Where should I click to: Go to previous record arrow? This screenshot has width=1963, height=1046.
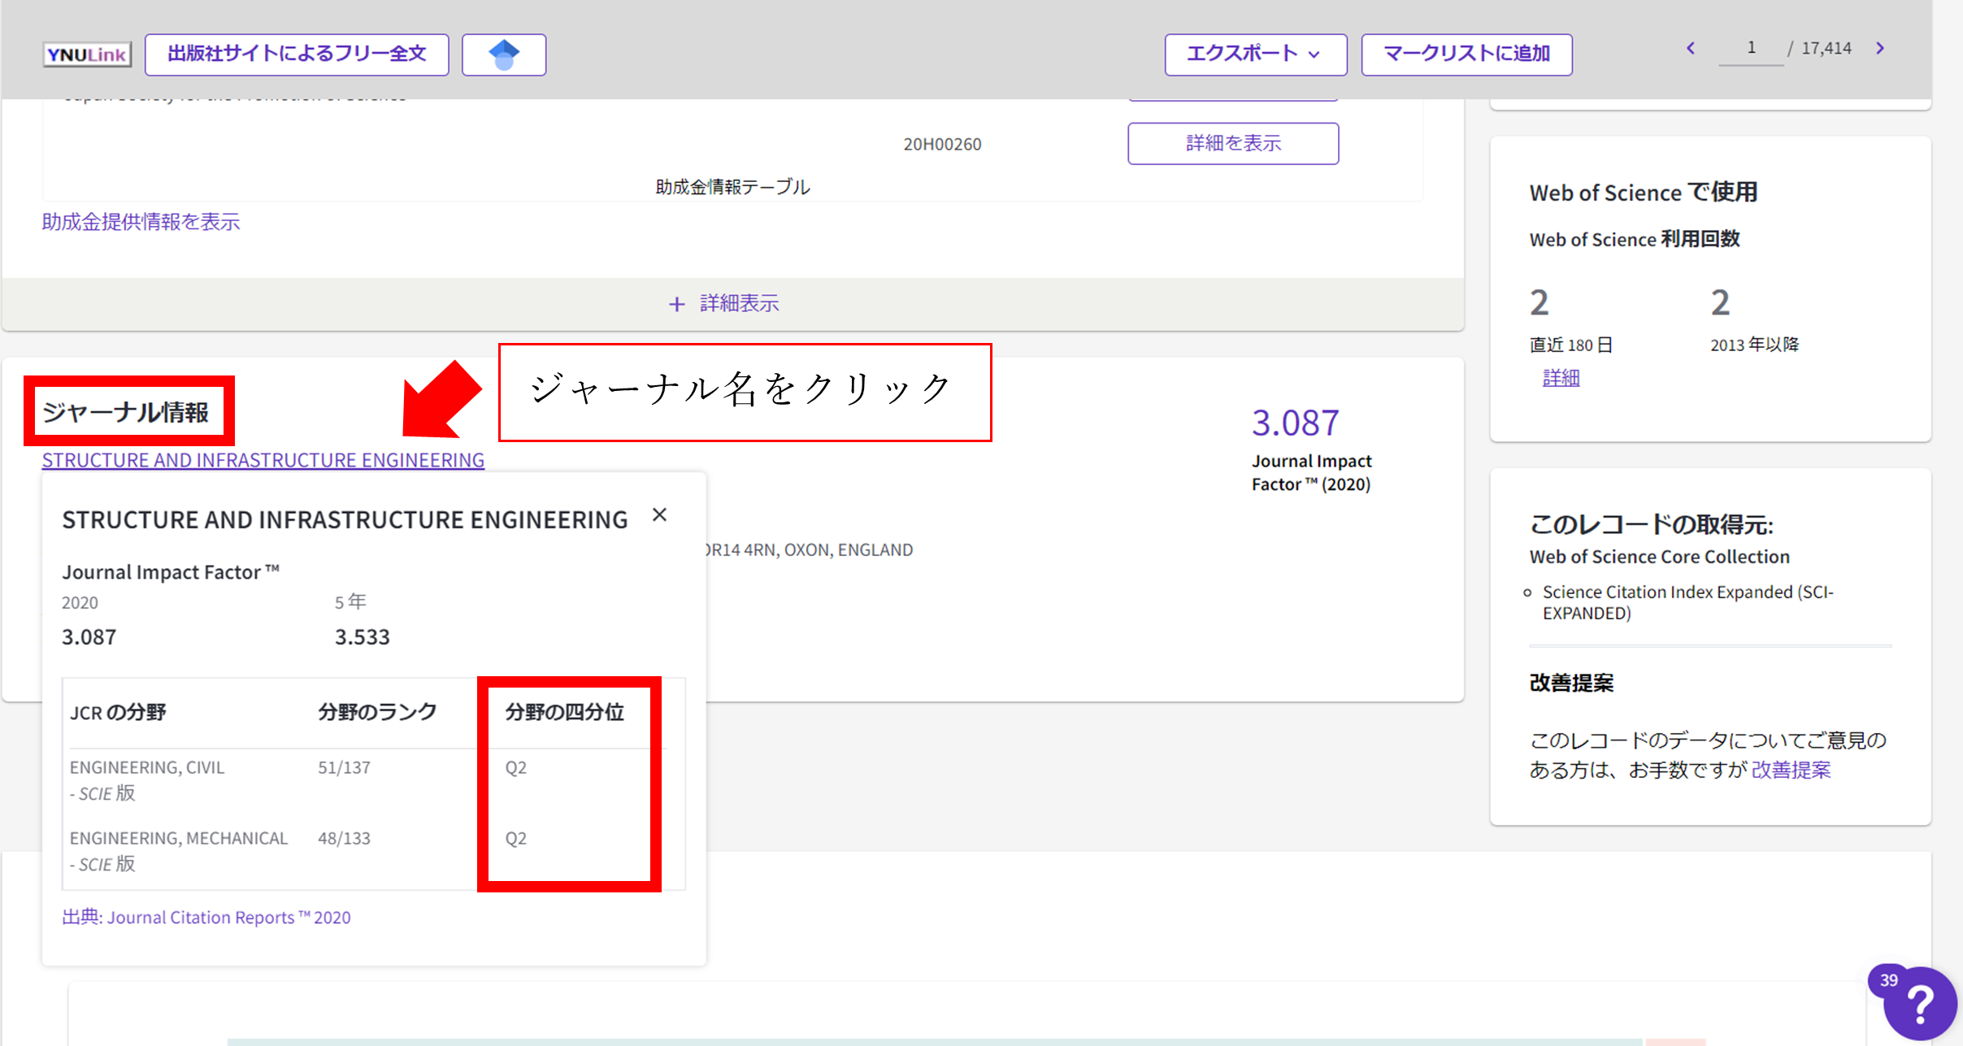coord(1691,48)
